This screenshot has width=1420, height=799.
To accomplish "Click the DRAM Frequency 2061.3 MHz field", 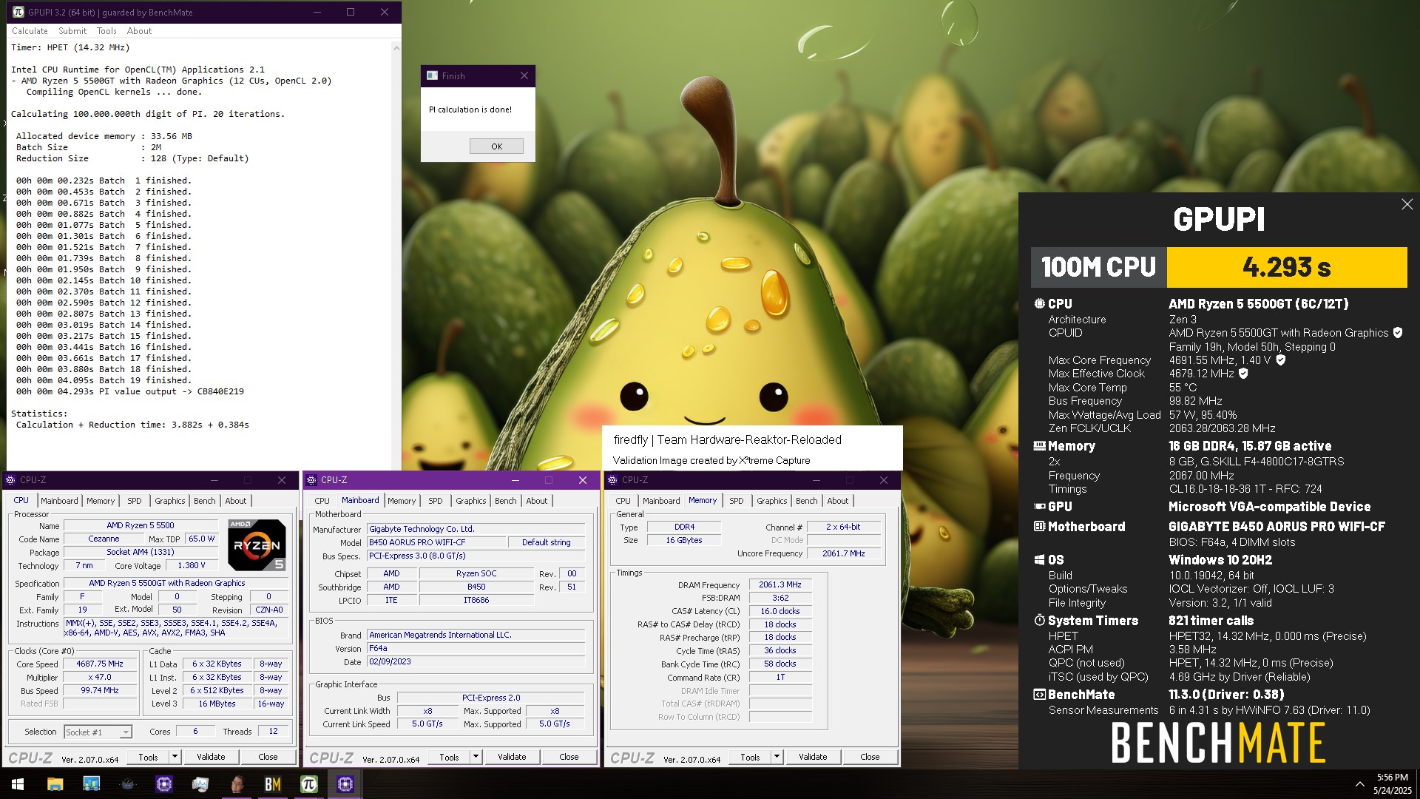I will click(780, 584).
